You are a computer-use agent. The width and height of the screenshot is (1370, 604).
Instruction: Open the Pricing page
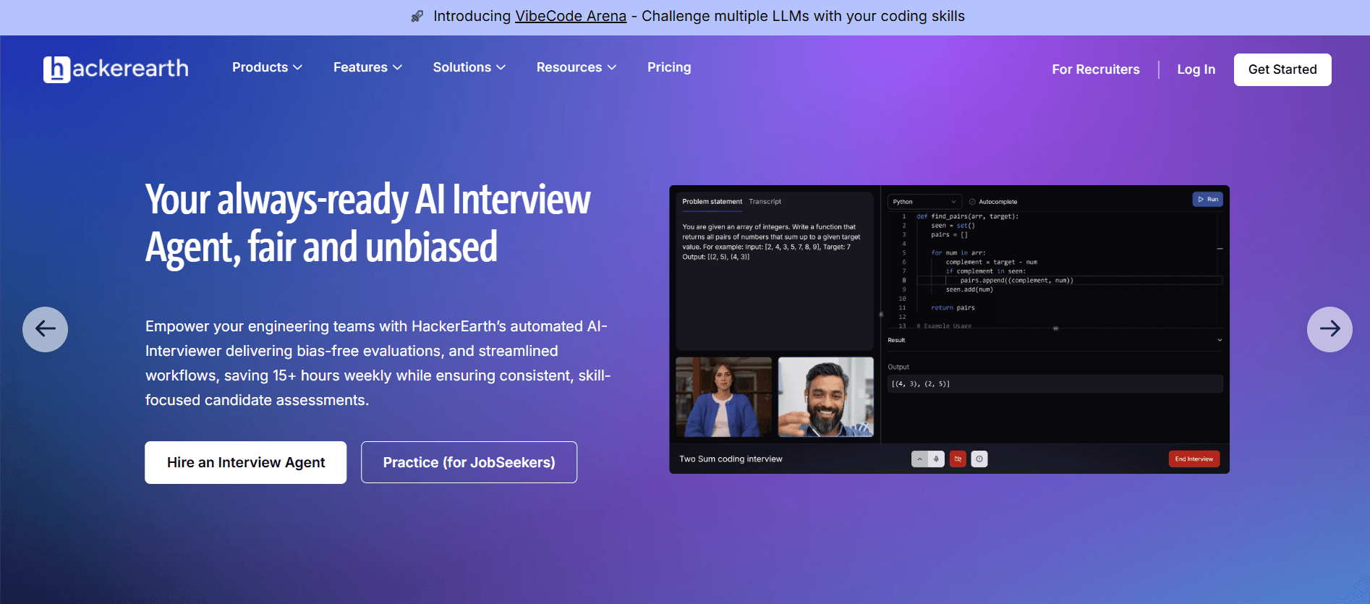click(669, 67)
